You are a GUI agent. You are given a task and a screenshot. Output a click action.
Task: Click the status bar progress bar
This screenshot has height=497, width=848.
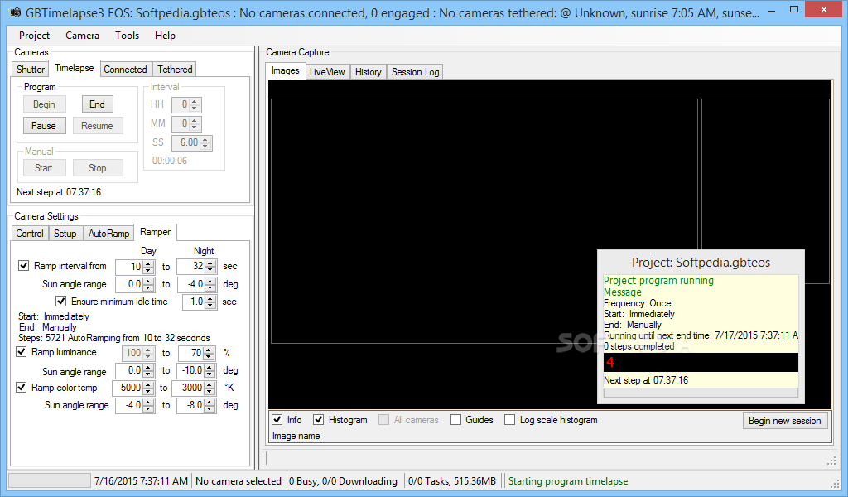click(50, 480)
